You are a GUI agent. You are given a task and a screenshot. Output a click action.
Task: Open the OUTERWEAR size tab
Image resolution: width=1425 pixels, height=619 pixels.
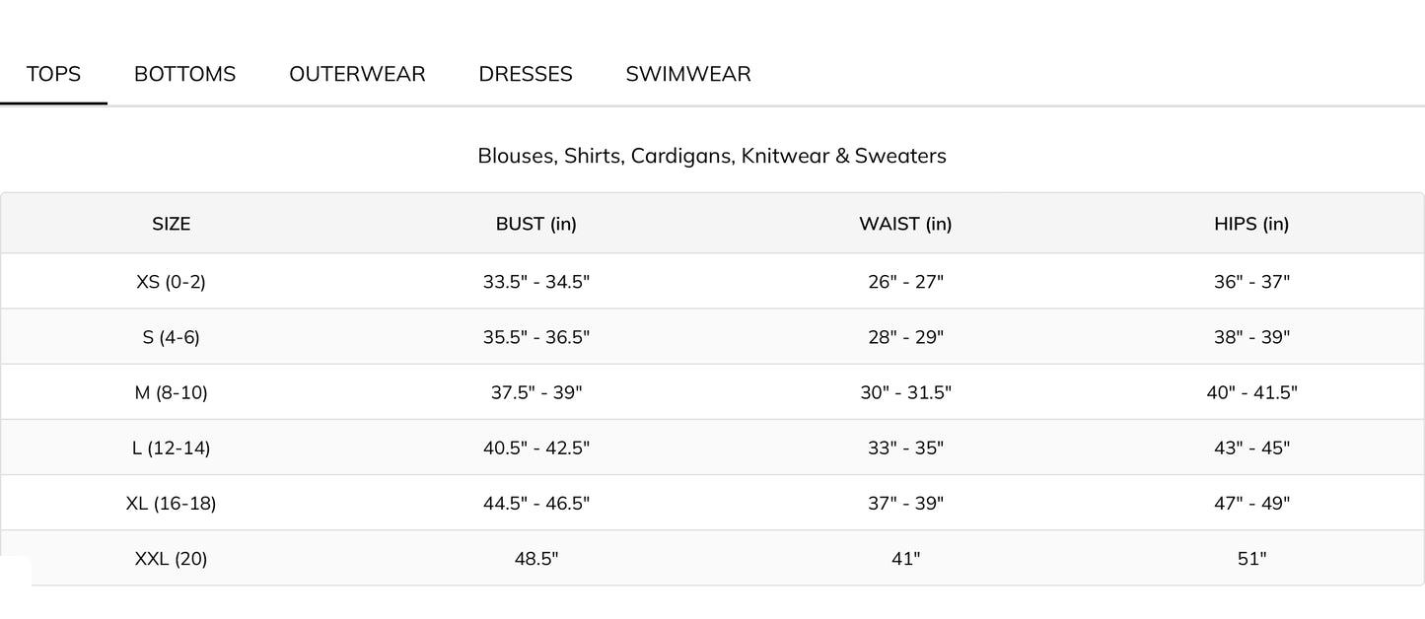[357, 74]
